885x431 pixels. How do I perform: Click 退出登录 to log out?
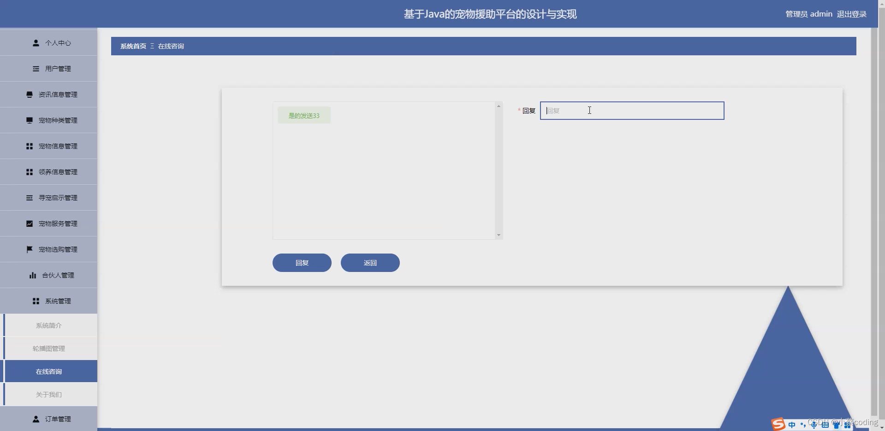pyautogui.click(x=852, y=14)
